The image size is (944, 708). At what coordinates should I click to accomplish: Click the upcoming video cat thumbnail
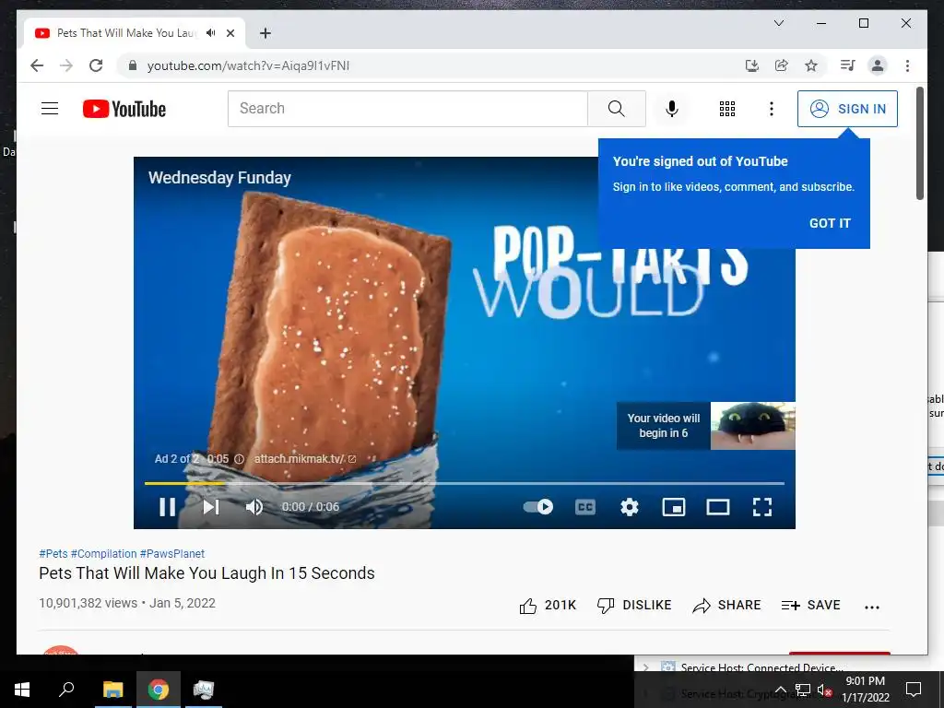coord(752,426)
